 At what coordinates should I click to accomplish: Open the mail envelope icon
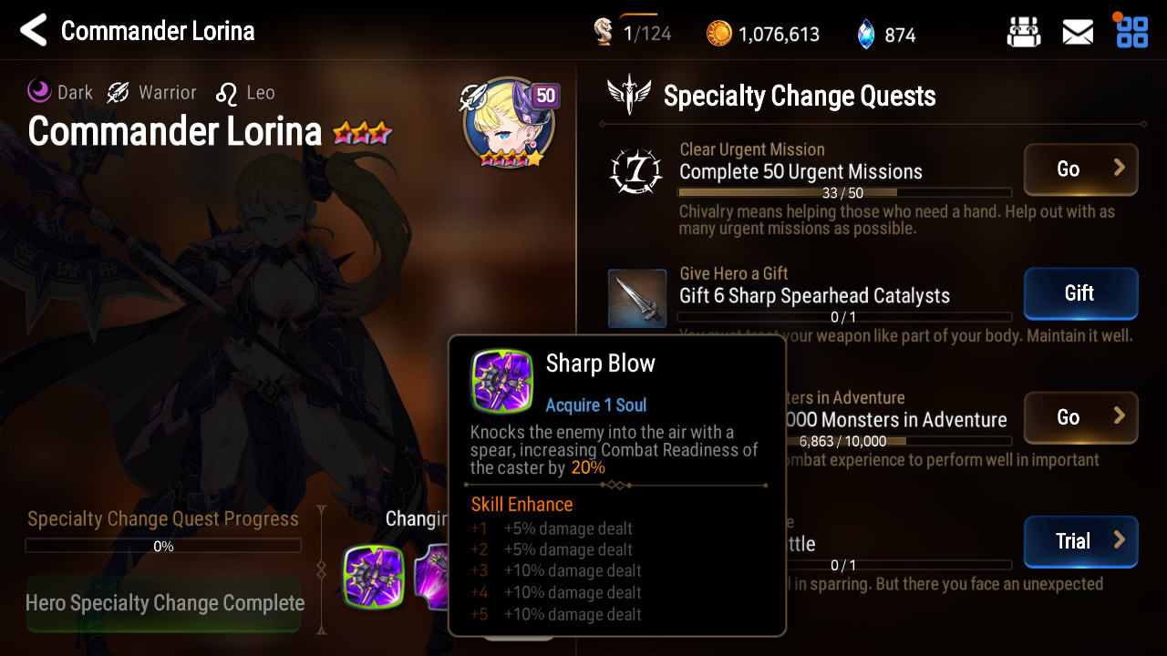pyautogui.click(x=1078, y=33)
